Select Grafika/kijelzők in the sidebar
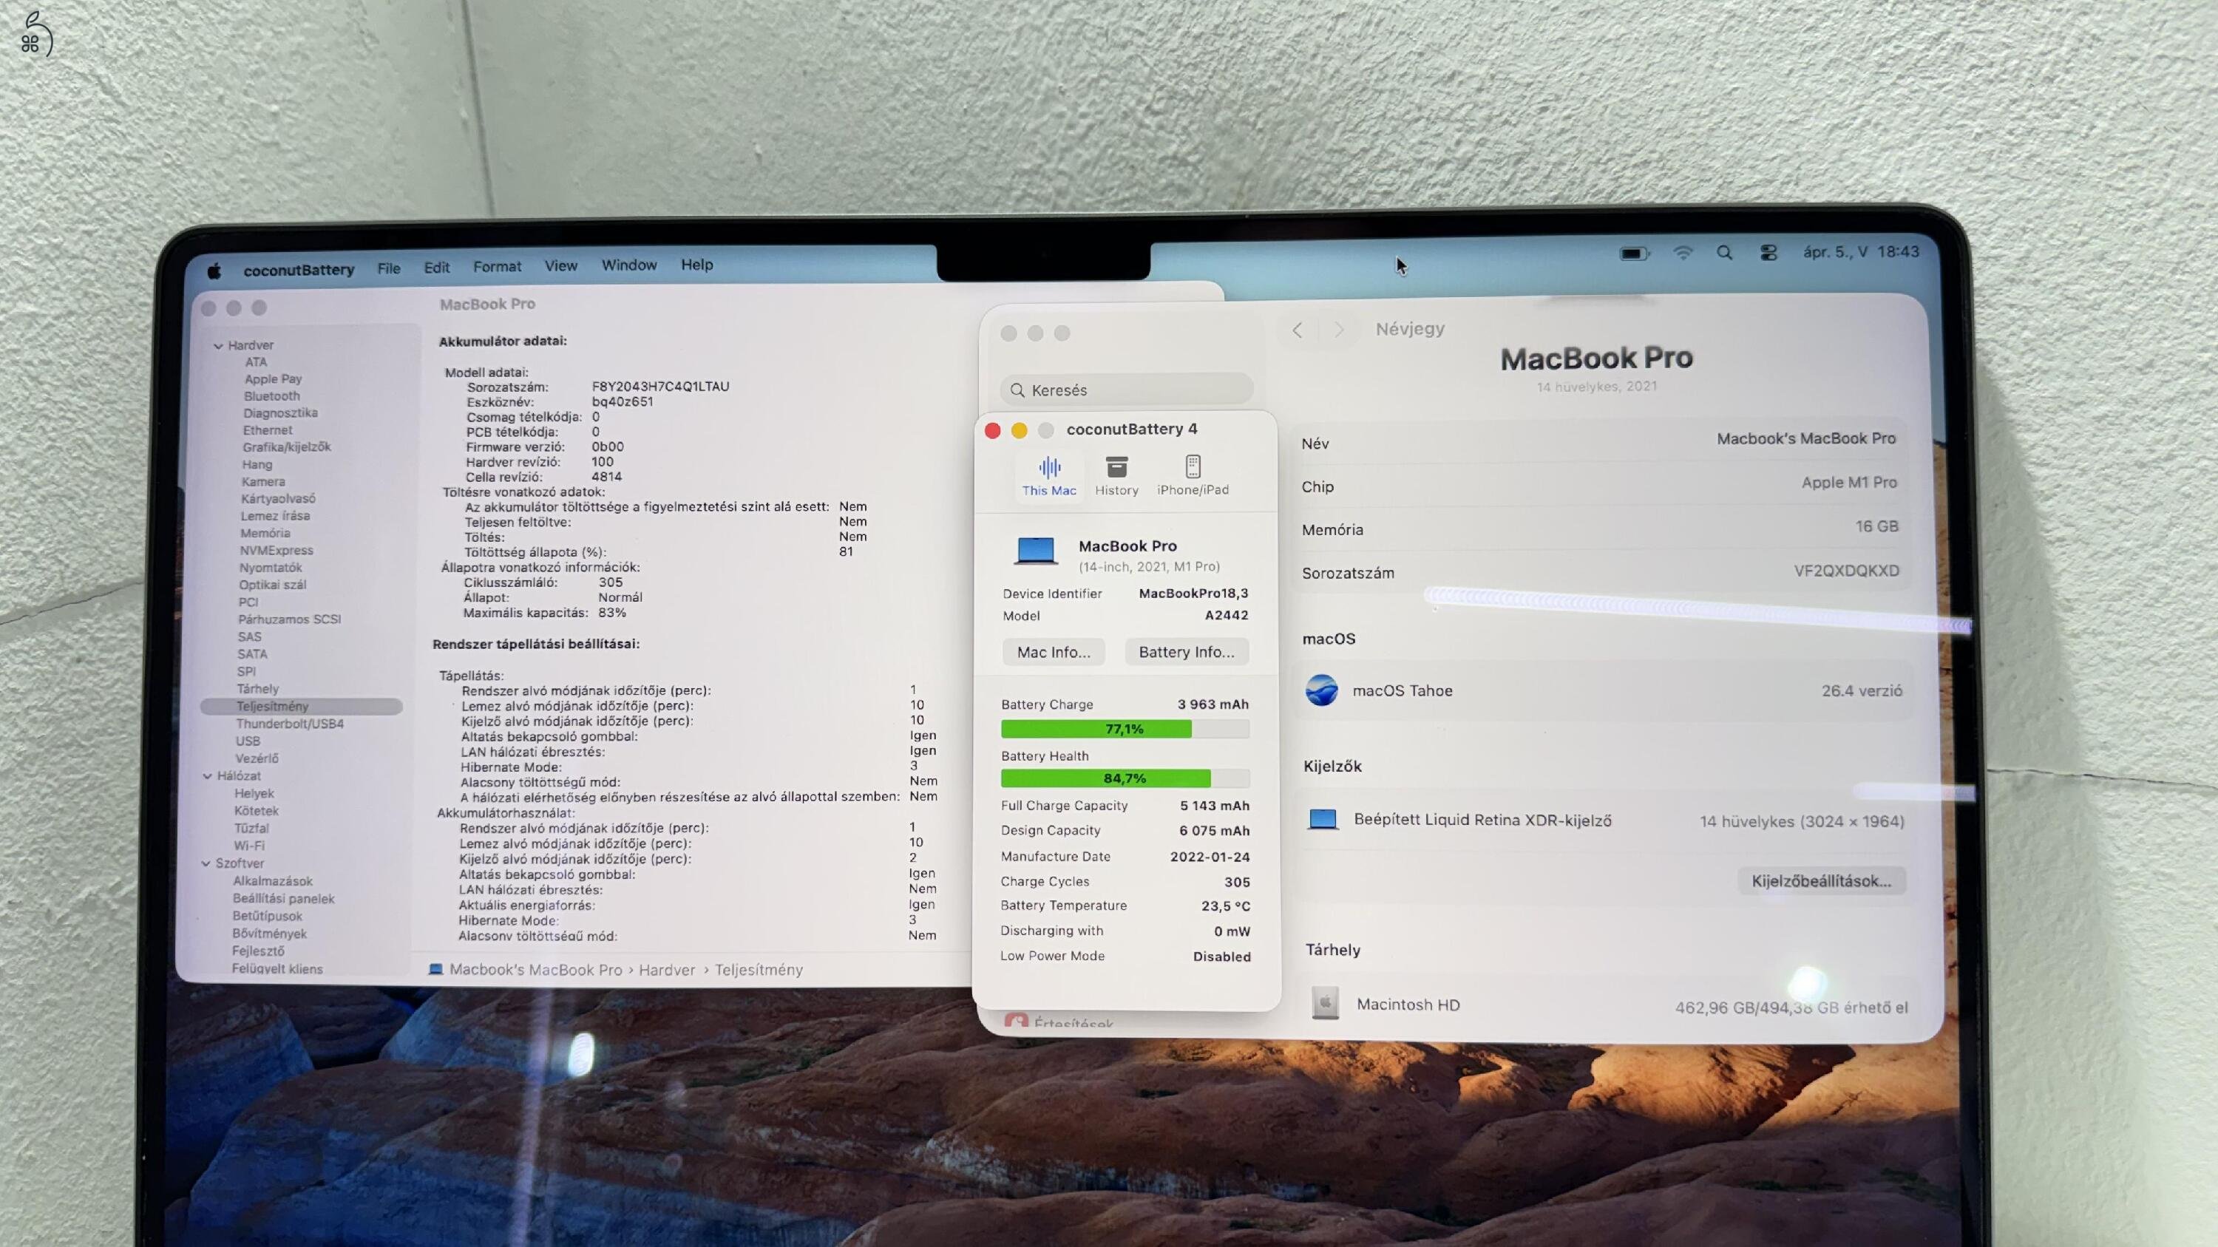 click(286, 447)
